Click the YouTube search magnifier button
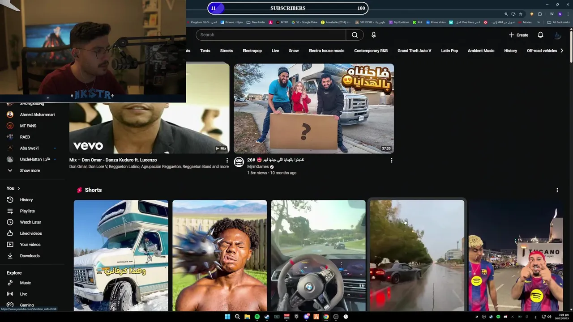Image resolution: width=573 pixels, height=322 pixels. [x=355, y=35]
